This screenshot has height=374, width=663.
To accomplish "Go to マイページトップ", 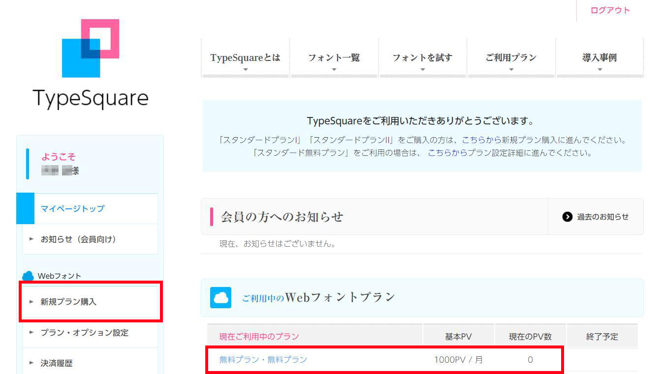I will [x=72, y=208].
